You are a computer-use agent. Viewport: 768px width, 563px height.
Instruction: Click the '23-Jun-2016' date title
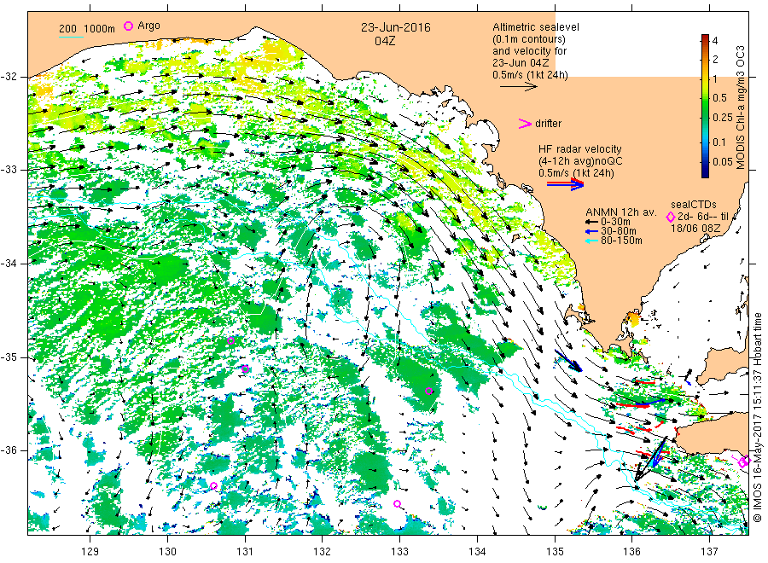click(x=396, y=27)
